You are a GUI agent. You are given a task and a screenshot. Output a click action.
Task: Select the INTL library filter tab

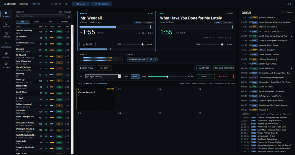pos(50,22)
